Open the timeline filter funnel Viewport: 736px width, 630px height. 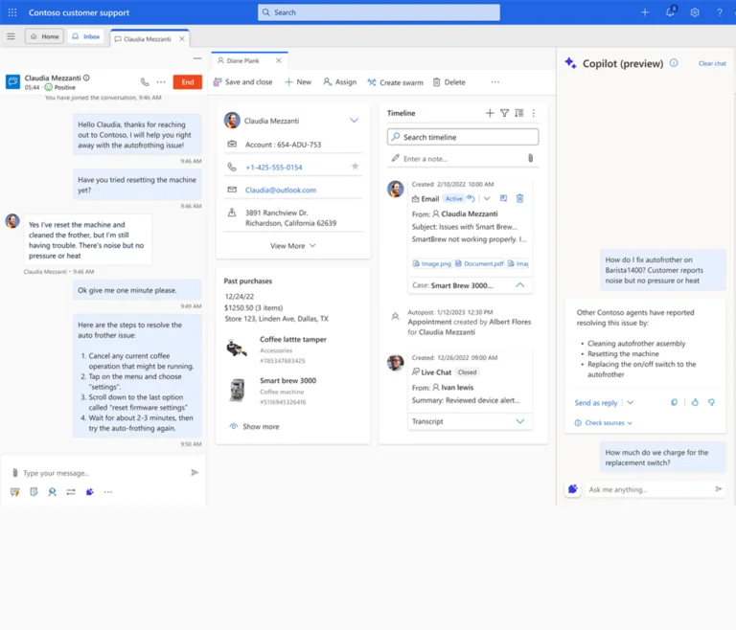(x=505, y=113)
